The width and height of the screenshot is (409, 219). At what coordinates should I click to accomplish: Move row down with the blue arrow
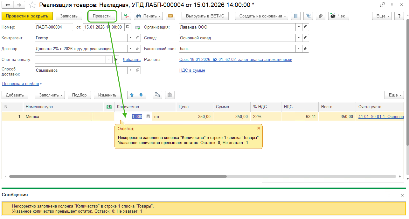pos(141,95)
